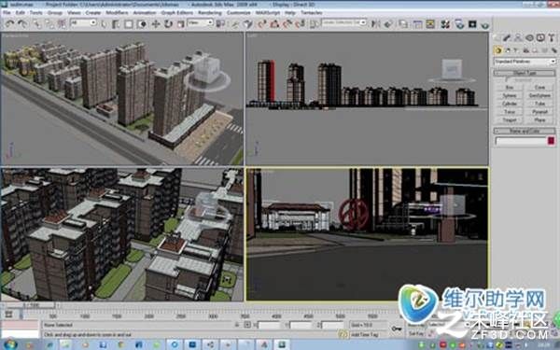This screenshot has width=560, height=350.
Task: Click the Mirror tool icon
Action: point(376,24)
